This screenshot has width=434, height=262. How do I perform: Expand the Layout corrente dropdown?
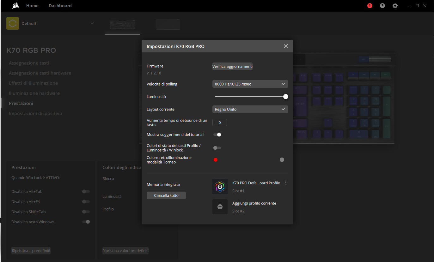pos(250,109)
